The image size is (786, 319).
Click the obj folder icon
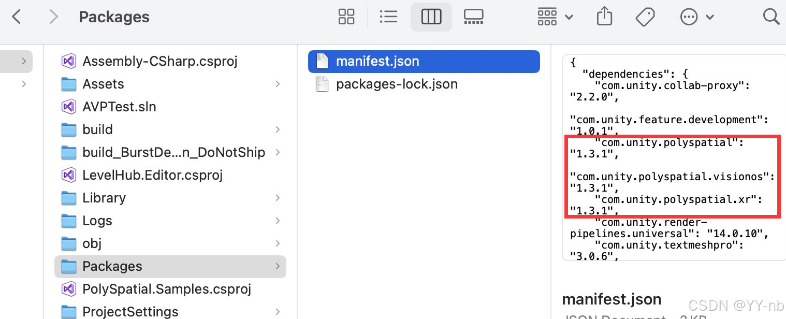[69, 243]
